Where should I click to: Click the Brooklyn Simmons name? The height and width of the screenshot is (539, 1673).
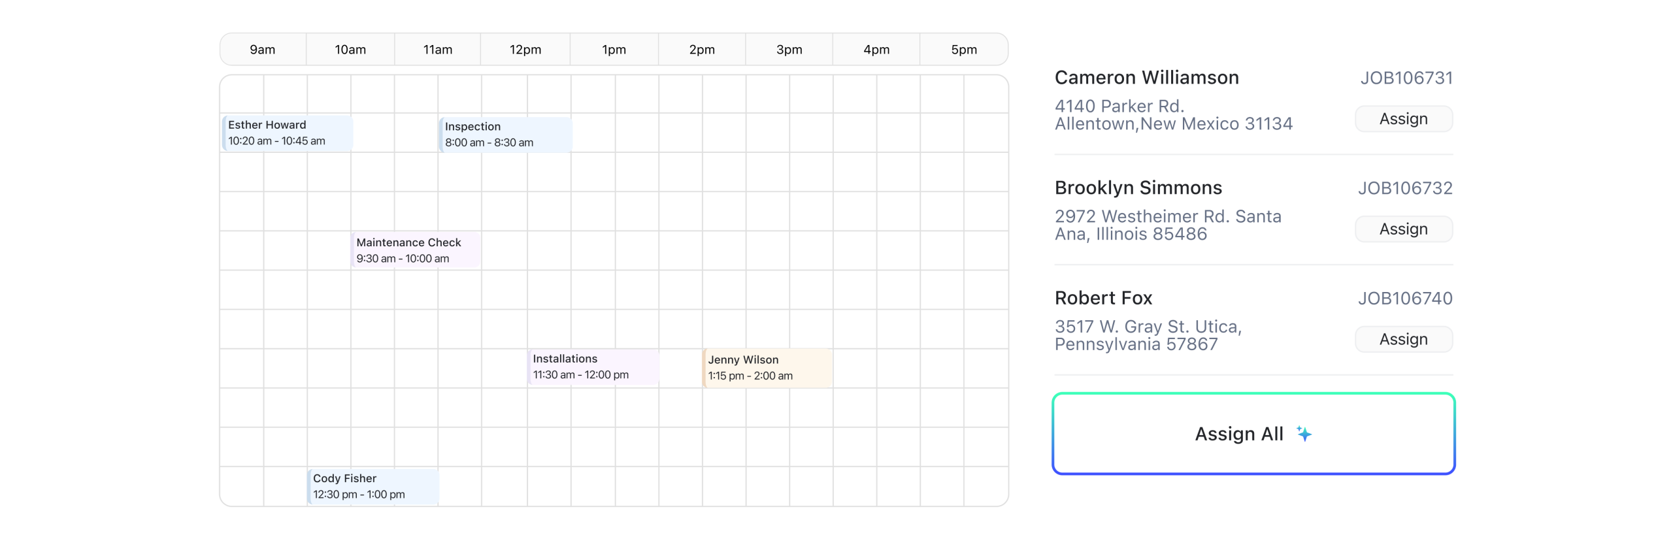click(1138, 188)
